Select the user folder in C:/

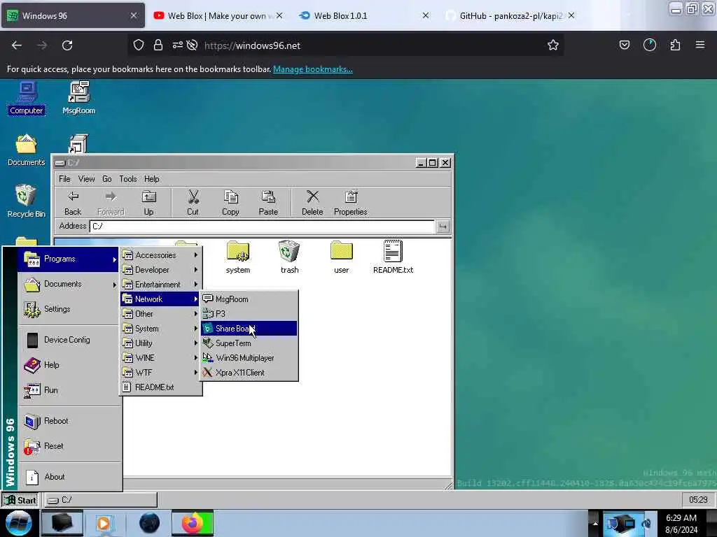point(341,257)
